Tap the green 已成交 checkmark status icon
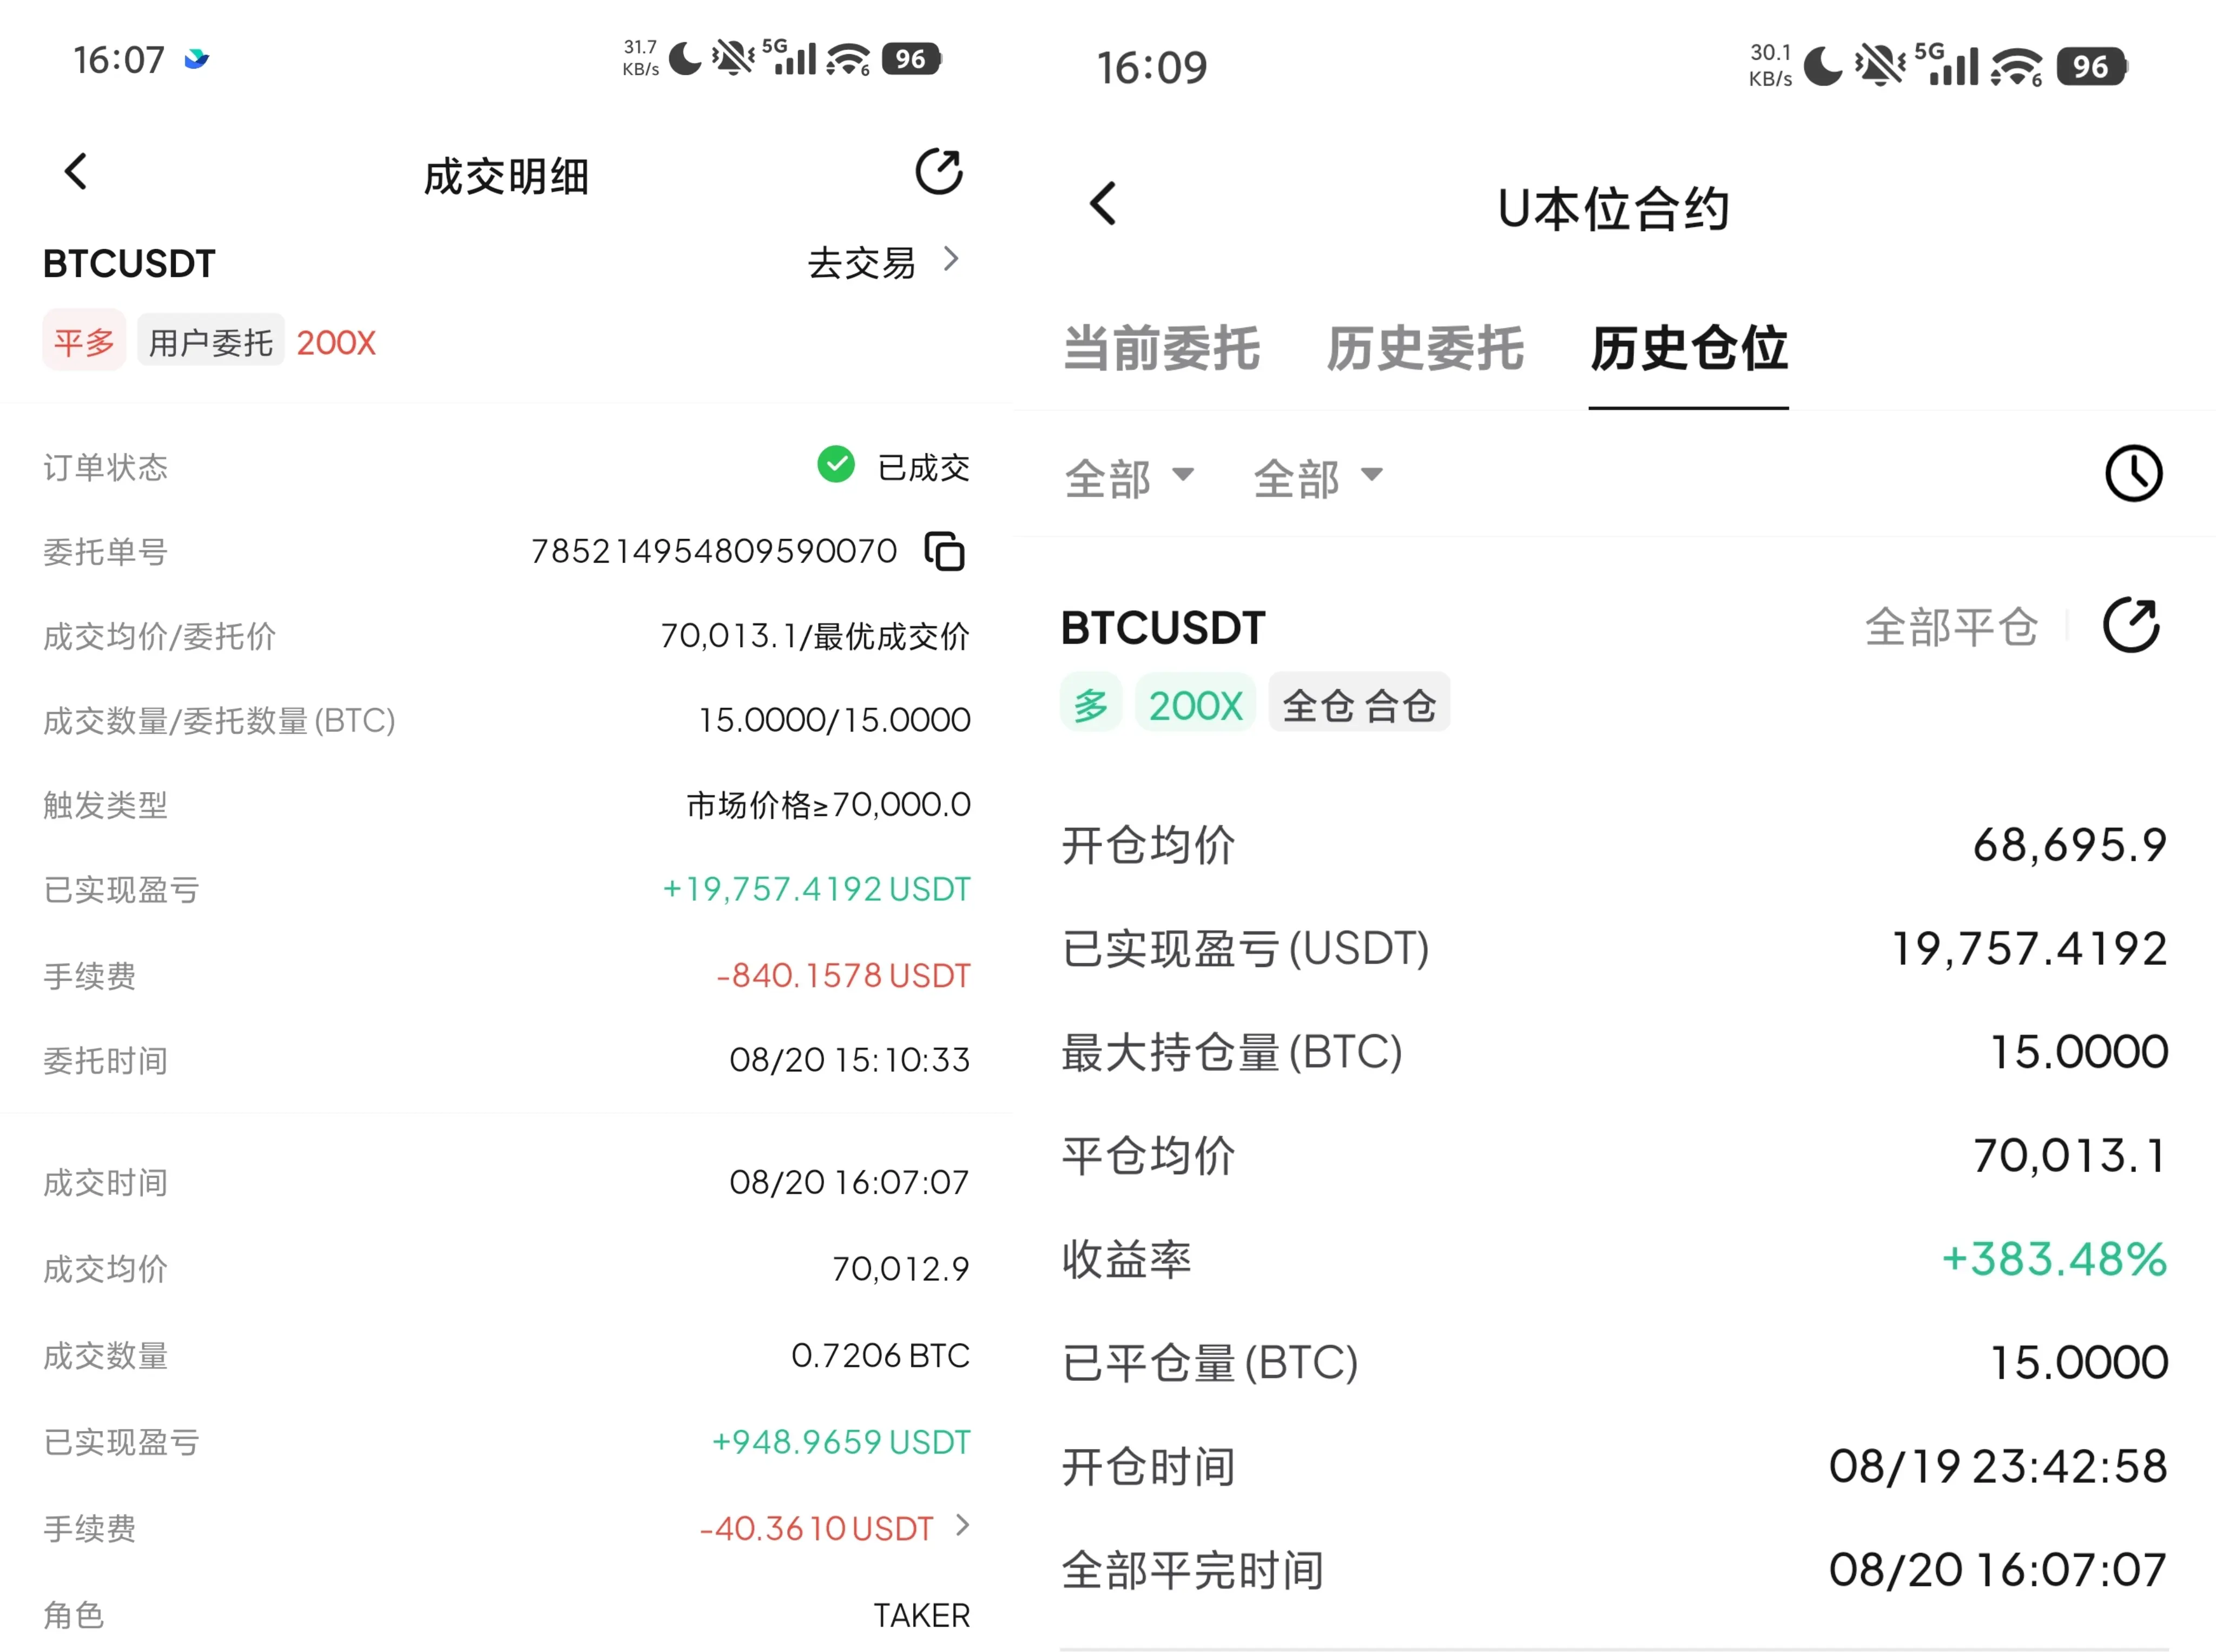Viewport: 2216px width, 1652px height. tap(836, 464)
